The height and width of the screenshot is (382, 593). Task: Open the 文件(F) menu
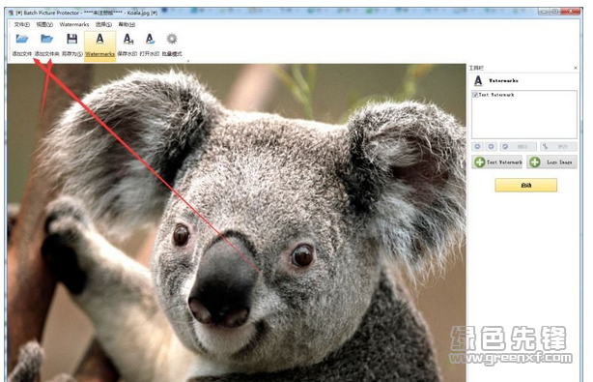pos(21,24)
